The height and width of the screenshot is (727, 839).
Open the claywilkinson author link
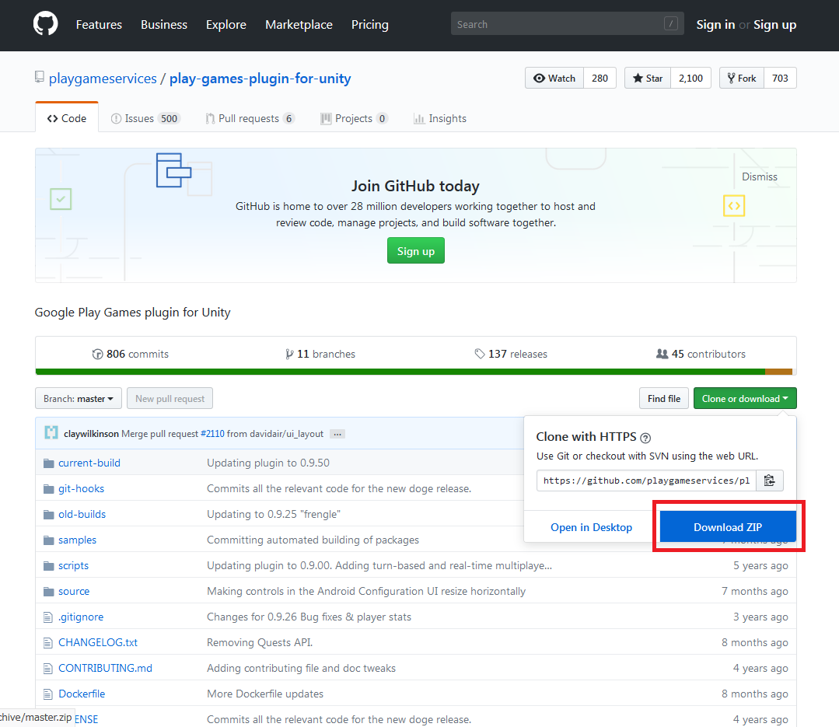tap(91, 434)
